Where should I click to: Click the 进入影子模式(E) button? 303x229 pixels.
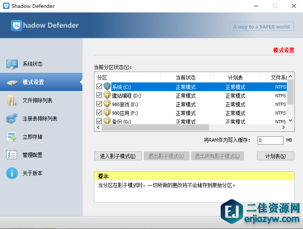[118, 156]
